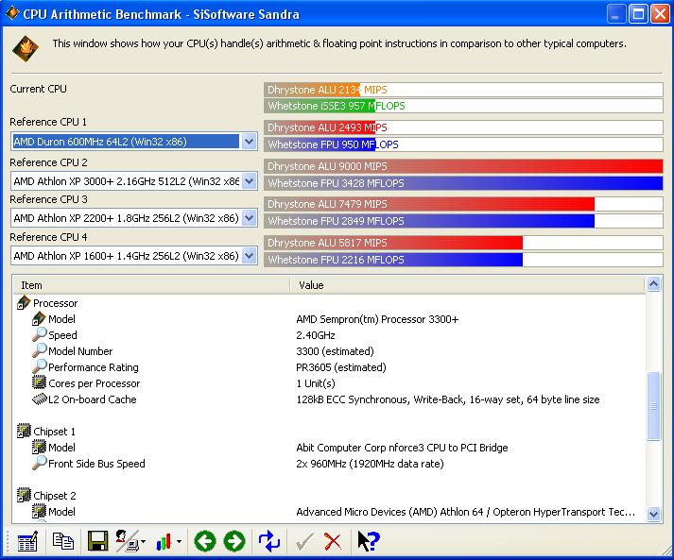Click value PR3605 (estimated)

[341, 367]
